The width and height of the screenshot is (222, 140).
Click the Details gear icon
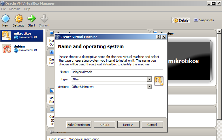pos(176,20)
